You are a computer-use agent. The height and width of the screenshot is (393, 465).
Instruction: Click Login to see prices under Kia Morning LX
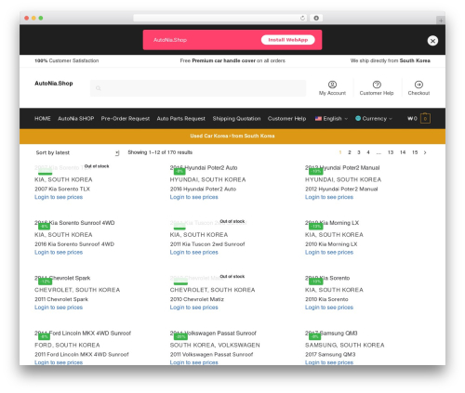coord(329,252)
